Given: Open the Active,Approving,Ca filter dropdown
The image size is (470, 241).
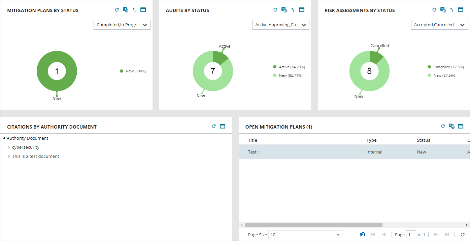Looking at the screenshot, I should [x=304, y=25].
